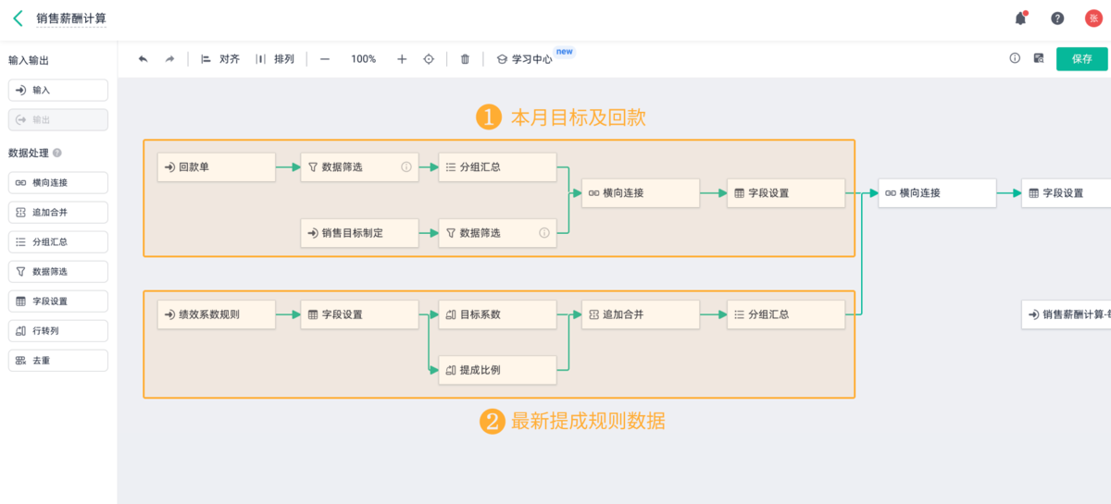Click the disabled 输出 sidebar item
1111x504 pixels.
(57, 120)
